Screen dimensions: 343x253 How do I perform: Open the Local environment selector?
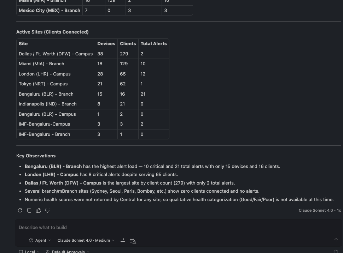pos(30,251)
